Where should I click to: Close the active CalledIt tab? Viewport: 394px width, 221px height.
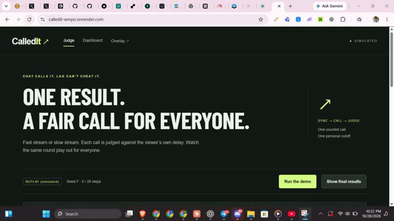point(279,6)
